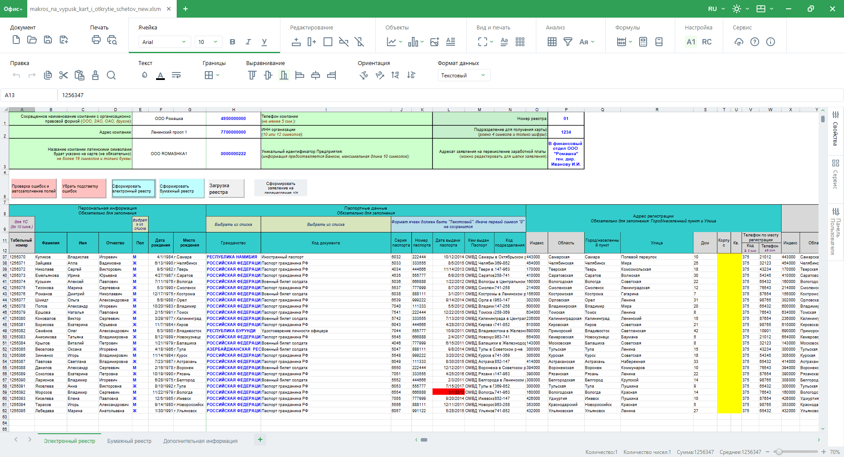Switch to the Бумажный реестр sheet tab
Screen dimensions: 844x457
[129, 441]
